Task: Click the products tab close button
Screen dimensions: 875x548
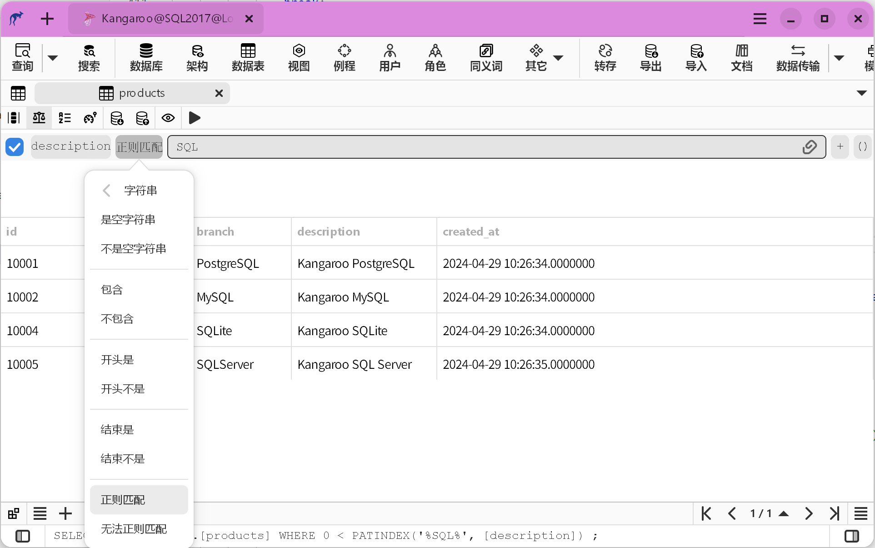Action: [219, 93]
